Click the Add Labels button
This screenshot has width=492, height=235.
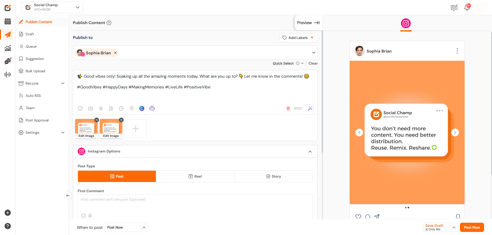pos(298,38)
